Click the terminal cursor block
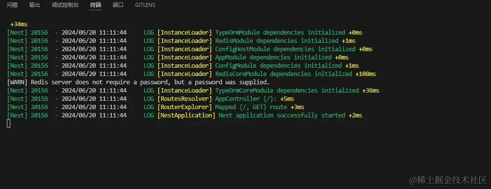This screenshot has width=491, height=189. (8, 124)
